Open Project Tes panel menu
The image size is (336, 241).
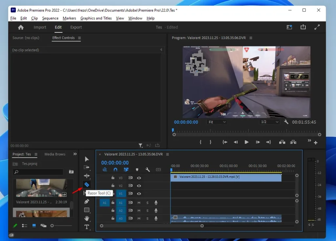(36, 154)
